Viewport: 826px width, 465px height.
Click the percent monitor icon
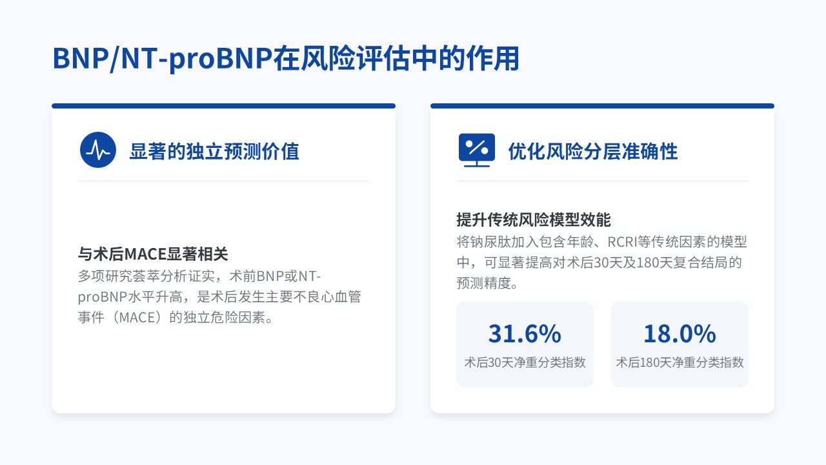pyautogui.click(x=476, y=150)
